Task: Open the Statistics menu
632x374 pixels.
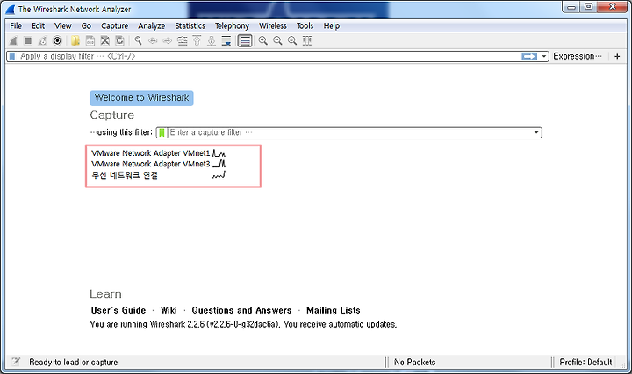Action: click(x=190, y=25)
